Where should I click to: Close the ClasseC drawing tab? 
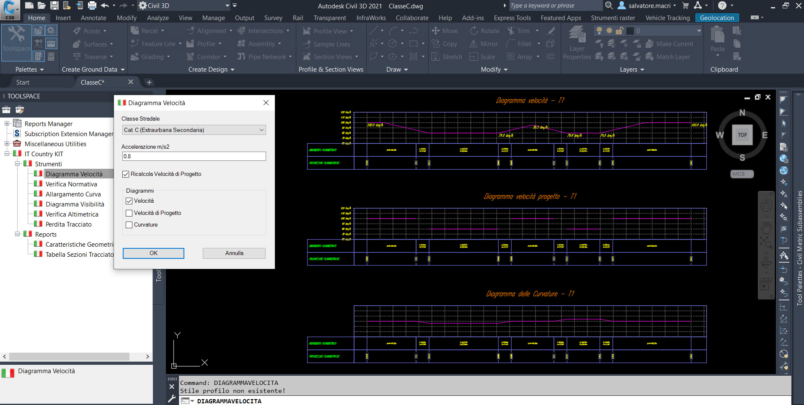tap(131, 82)
